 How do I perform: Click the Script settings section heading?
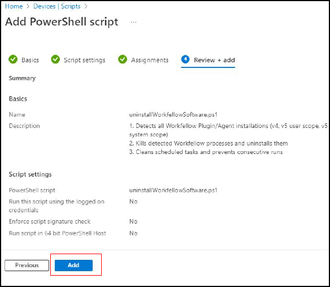[30, 174]
